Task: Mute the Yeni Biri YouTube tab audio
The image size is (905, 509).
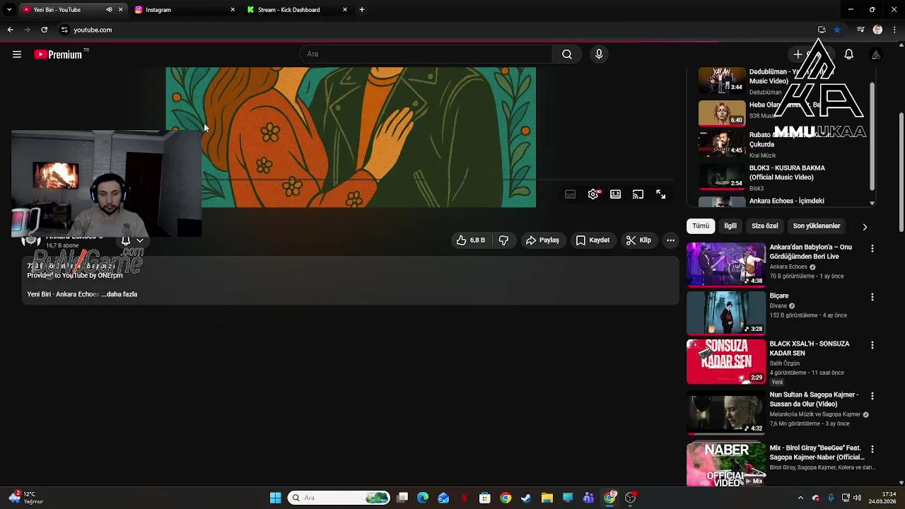Action: (x=109, y=10)
